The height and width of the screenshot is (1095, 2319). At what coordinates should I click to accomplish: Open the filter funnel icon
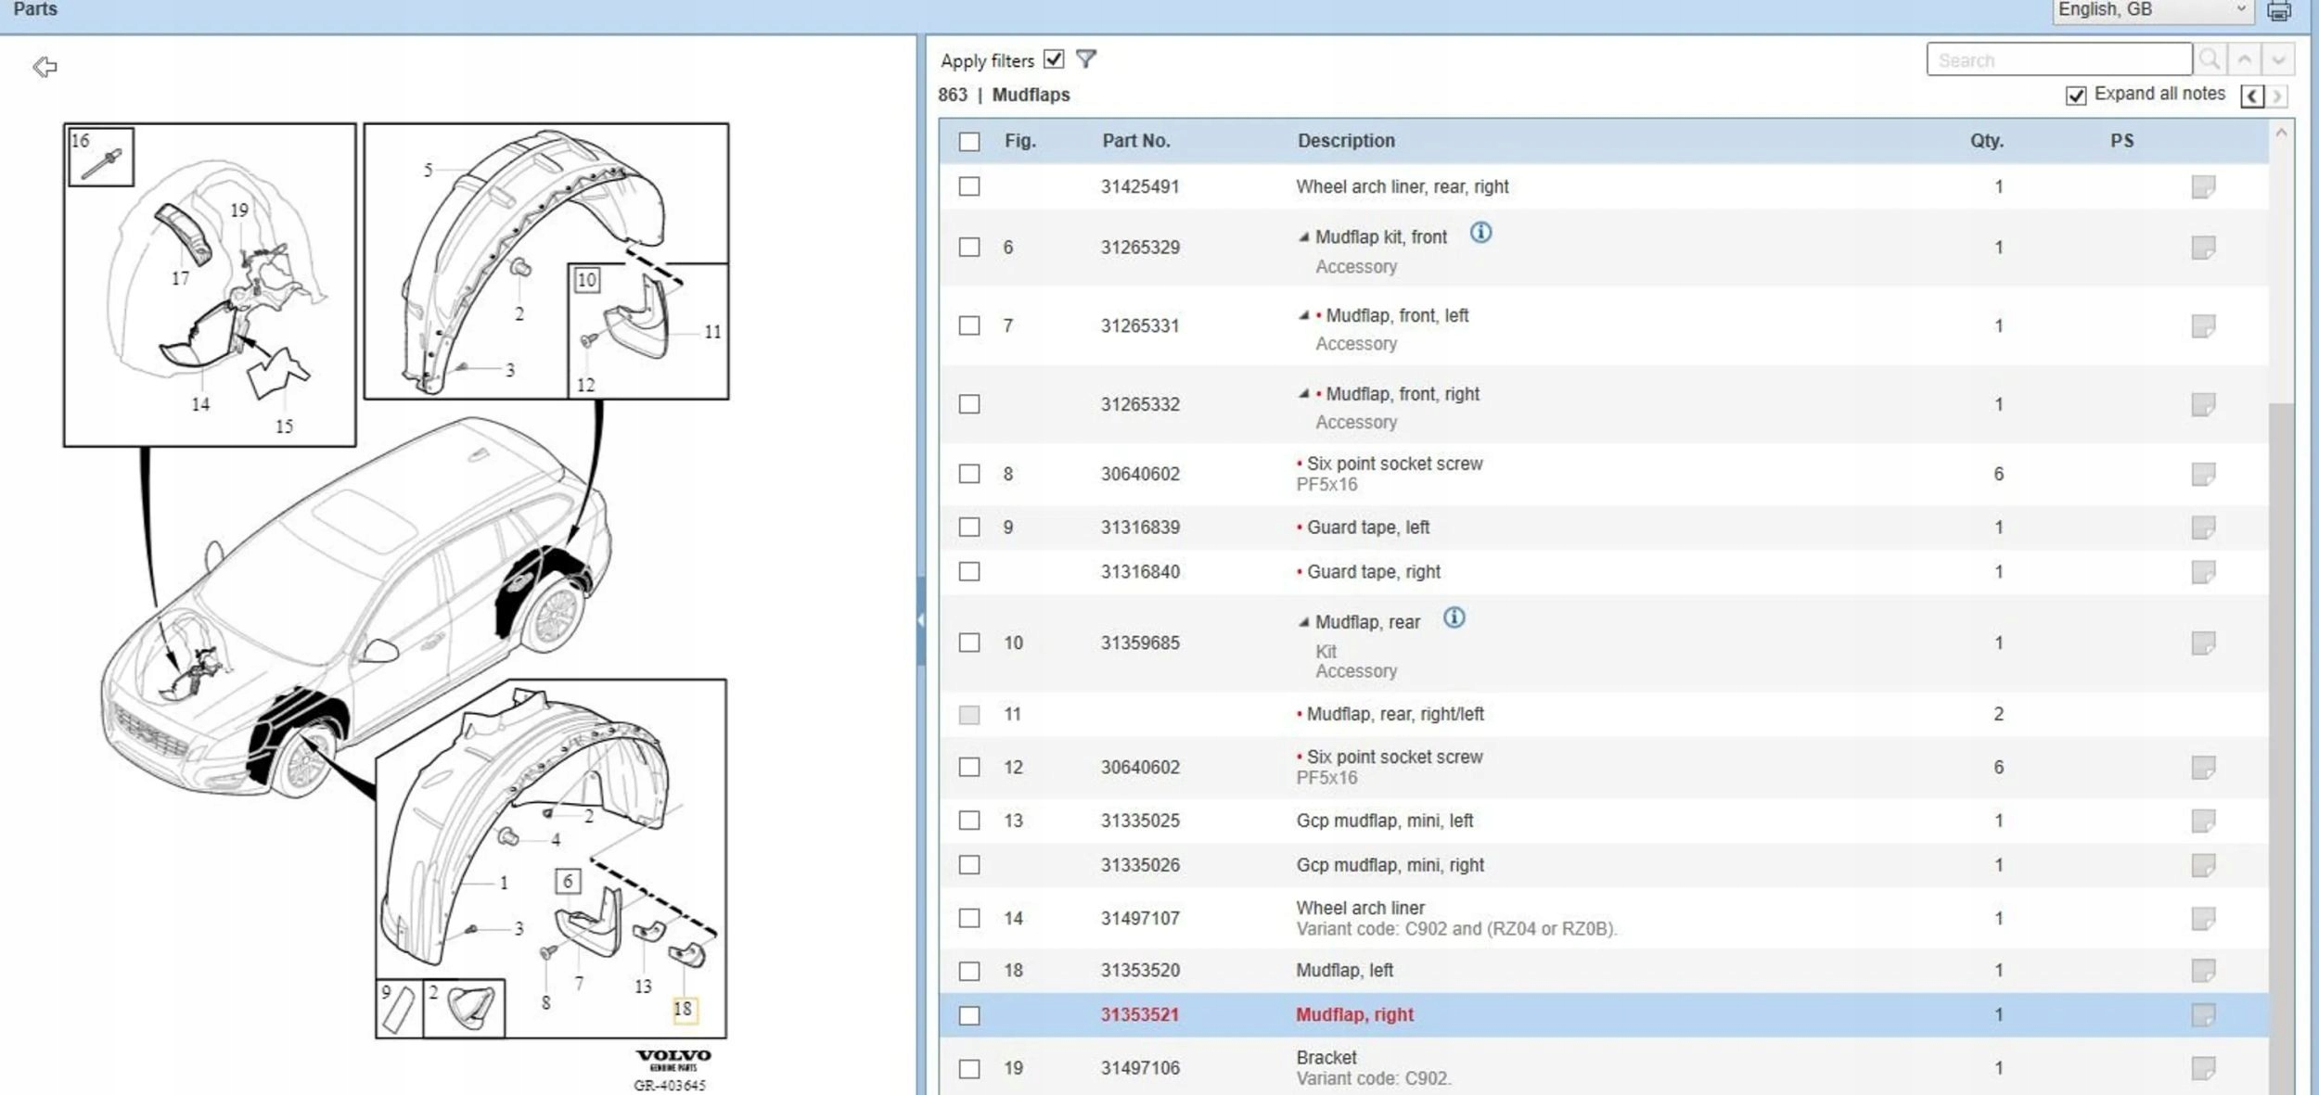(x=1086, y=59)
